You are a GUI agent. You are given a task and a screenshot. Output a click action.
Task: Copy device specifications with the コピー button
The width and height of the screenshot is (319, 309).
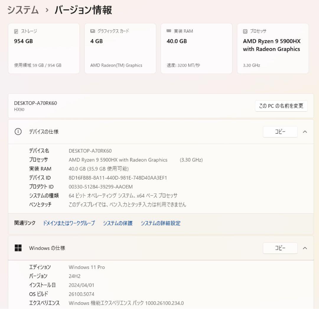pyautogui.click(x=280, y=132)
